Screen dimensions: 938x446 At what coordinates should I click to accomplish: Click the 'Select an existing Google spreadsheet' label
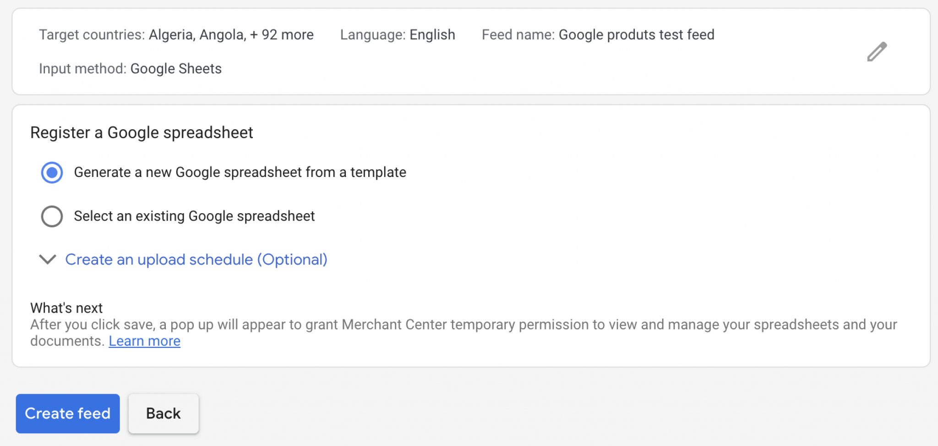click(x=194, y=216)
